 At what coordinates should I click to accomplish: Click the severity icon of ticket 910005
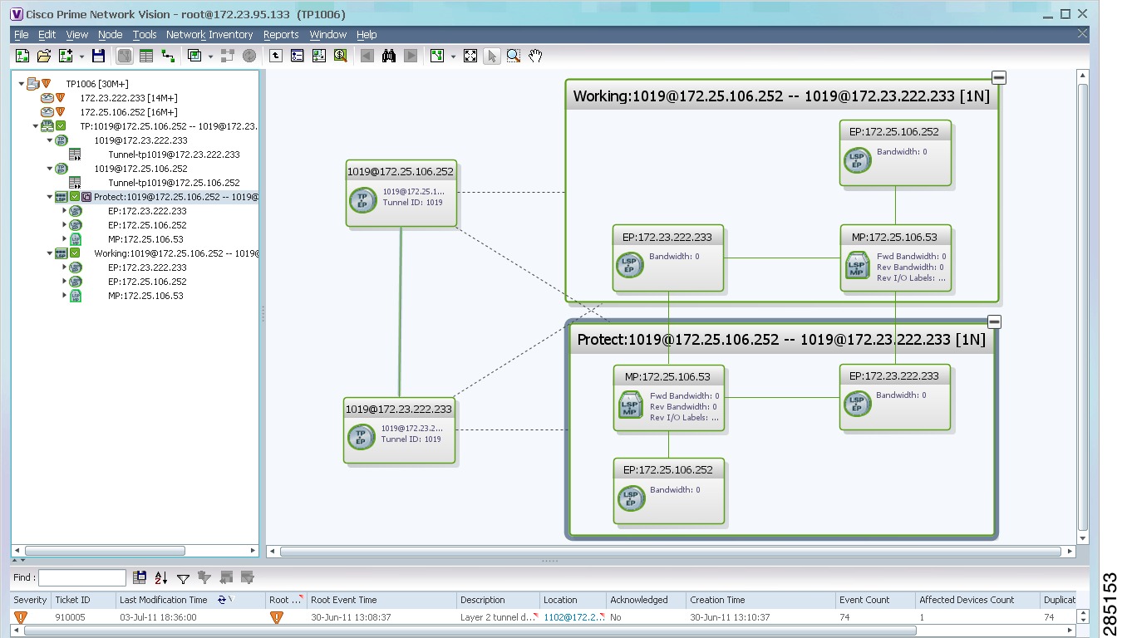pos(21,617)
